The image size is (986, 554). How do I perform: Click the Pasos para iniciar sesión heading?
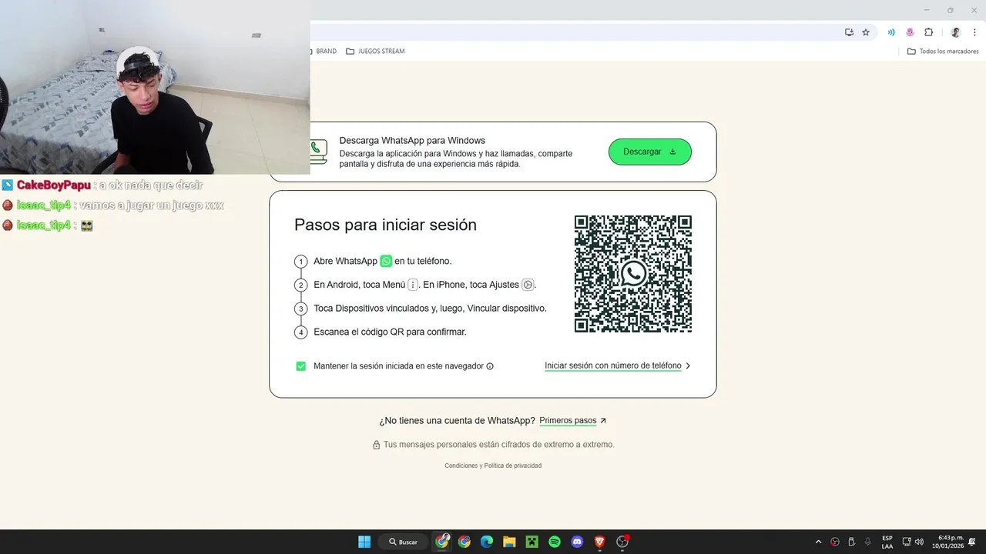point(385,225)
